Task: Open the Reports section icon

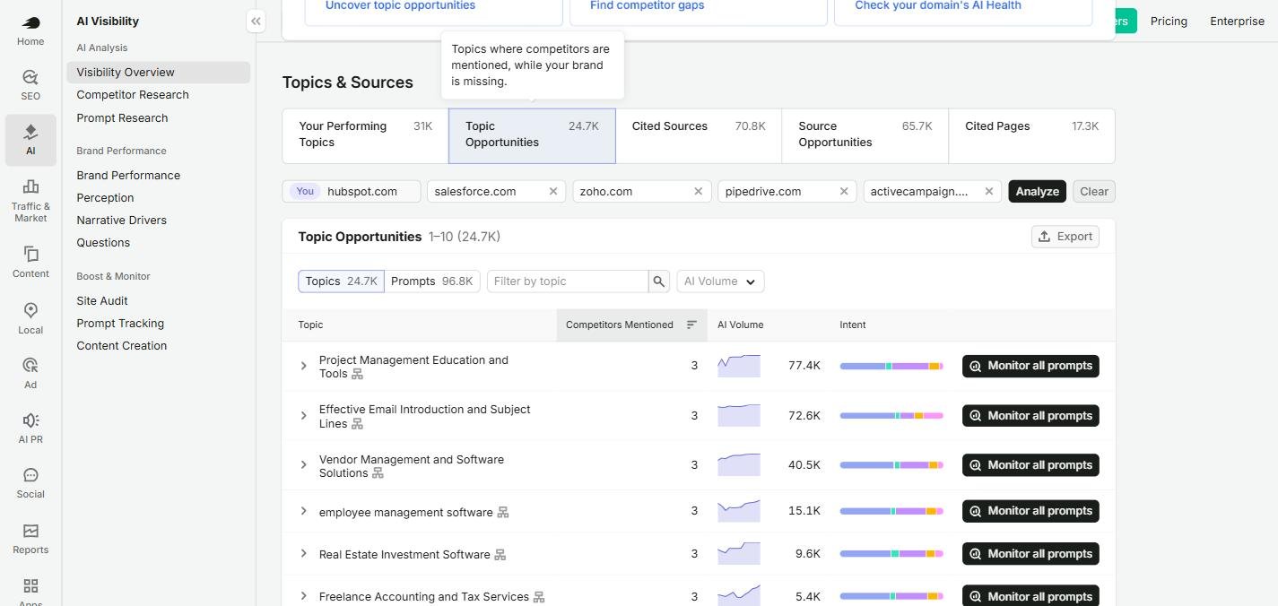Action: (30, 539)
